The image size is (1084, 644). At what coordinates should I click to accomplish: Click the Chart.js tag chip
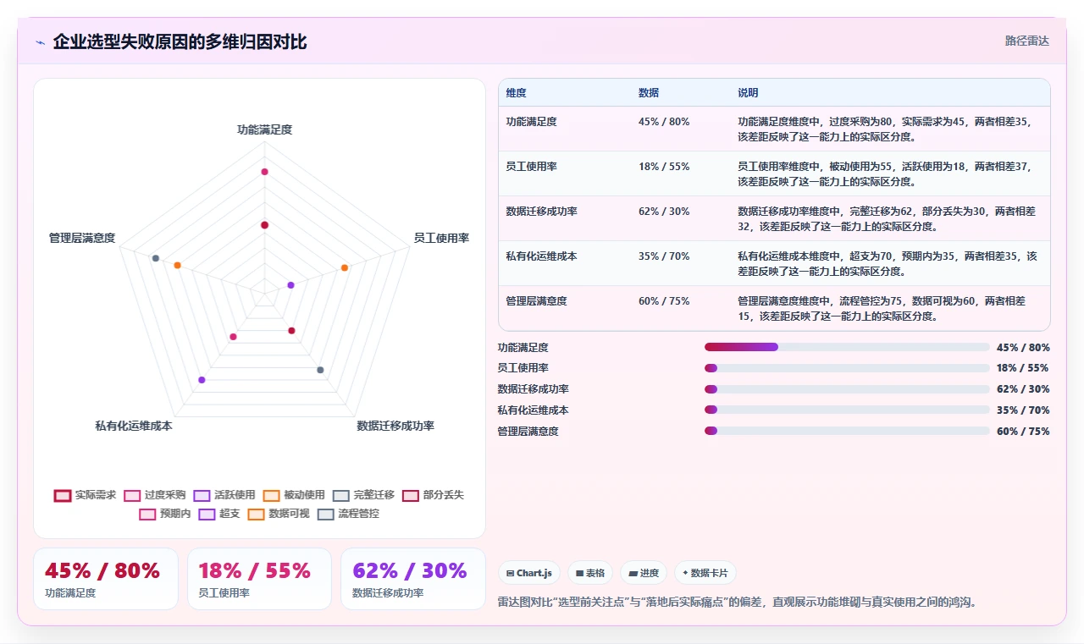(x=529, y=573)
